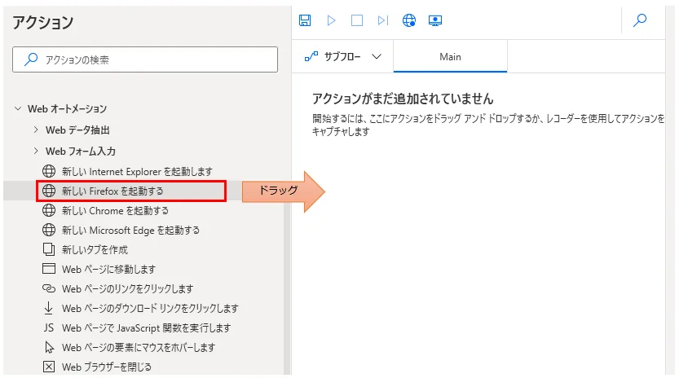This screenshot has width=679, height=378.
Task: Click the Web ブラウザーを閉じる icon
Action: click(x=48, y=367)
